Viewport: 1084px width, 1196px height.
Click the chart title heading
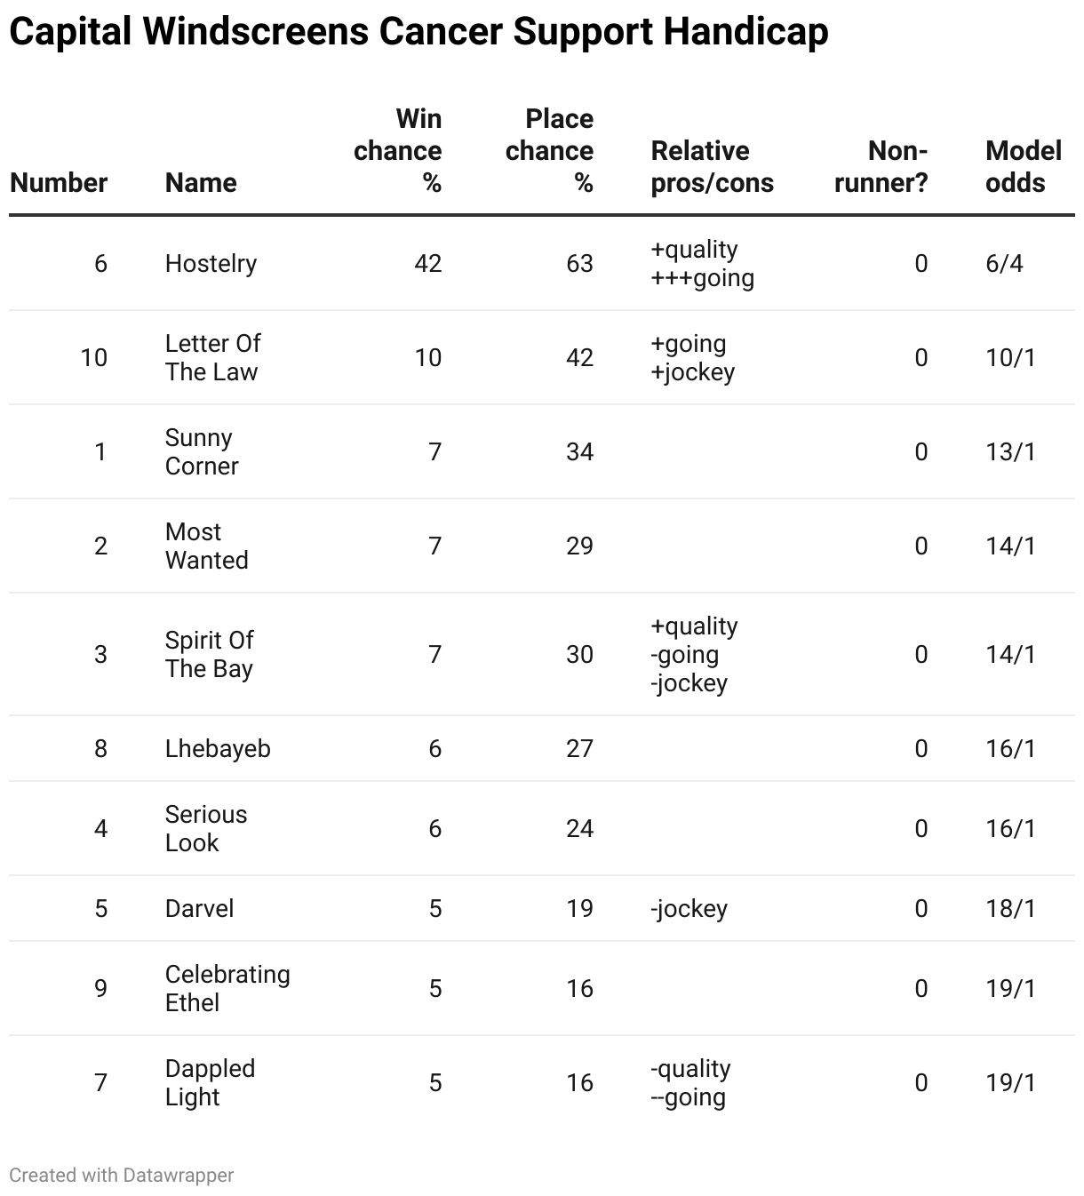(418, 32)
